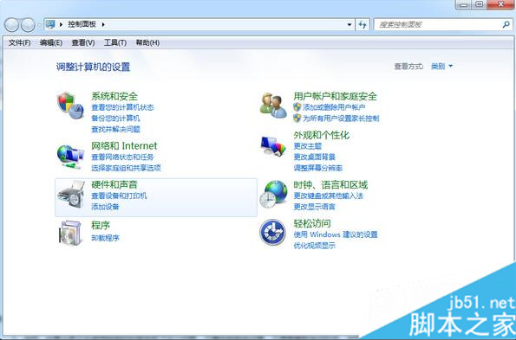Open the User Accounts people icon
This screenshot has height=340, width=516.
click(273, 105)
